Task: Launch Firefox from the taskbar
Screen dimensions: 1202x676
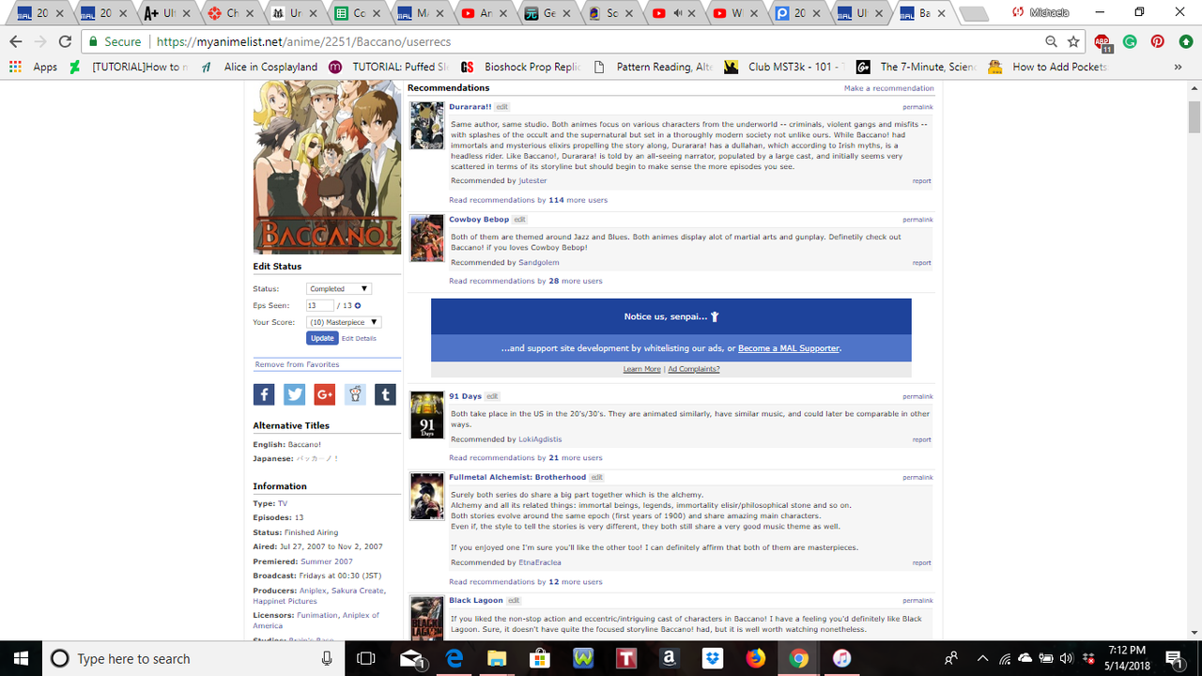Action: point(756,658)
